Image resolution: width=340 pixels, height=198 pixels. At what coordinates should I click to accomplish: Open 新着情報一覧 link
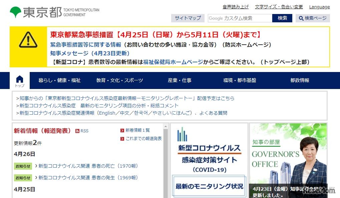(x=138, y=130)
